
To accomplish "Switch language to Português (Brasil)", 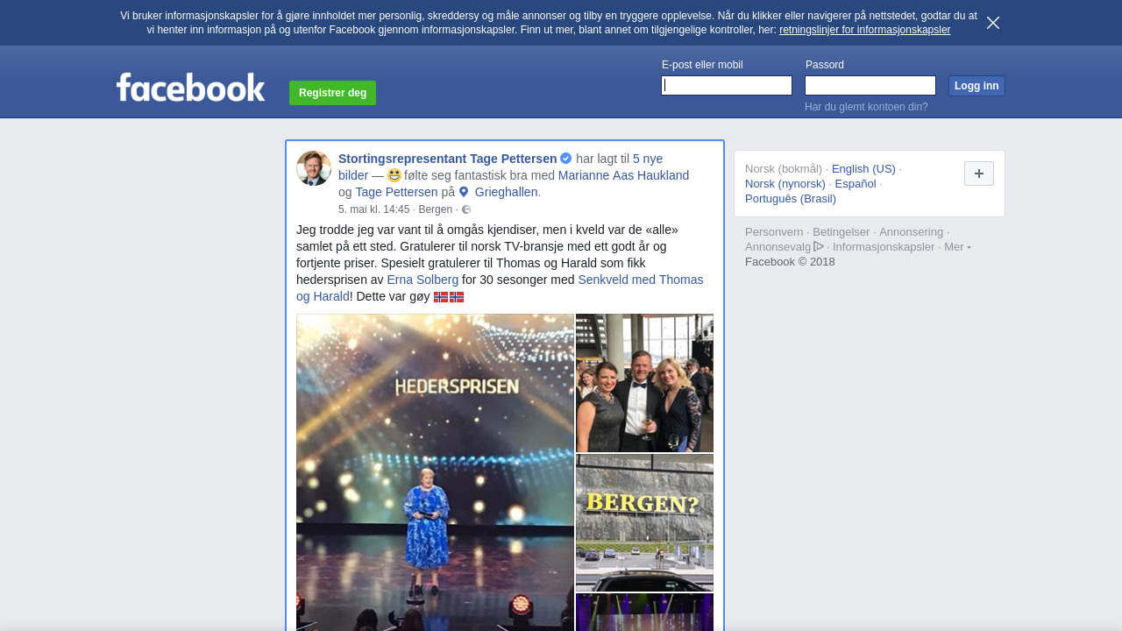I will coord(791,198).
